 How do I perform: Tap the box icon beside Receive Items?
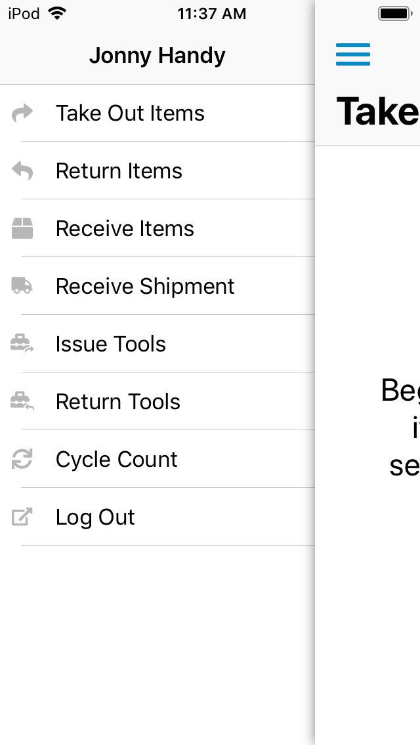pos(22,229)
